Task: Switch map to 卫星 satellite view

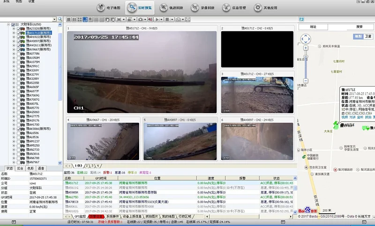Action: (368, 36)
